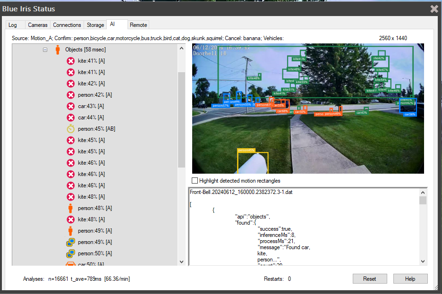Select the person:50% [A] entry text
Screen dimensions: 442x294
pos(95,253)
